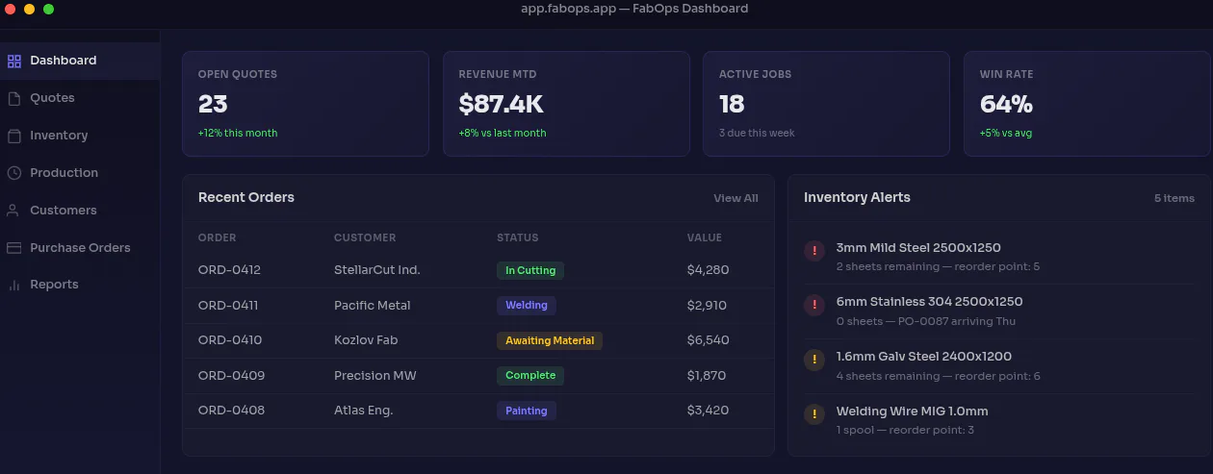Open the Win Rate stat card
1213x474 pixels.
click(1087, 104)
